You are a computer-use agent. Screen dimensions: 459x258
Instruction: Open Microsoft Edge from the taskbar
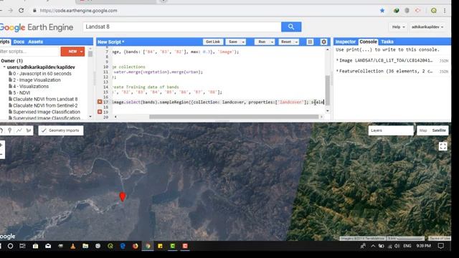pyautogui.click(x=123, y=246)
